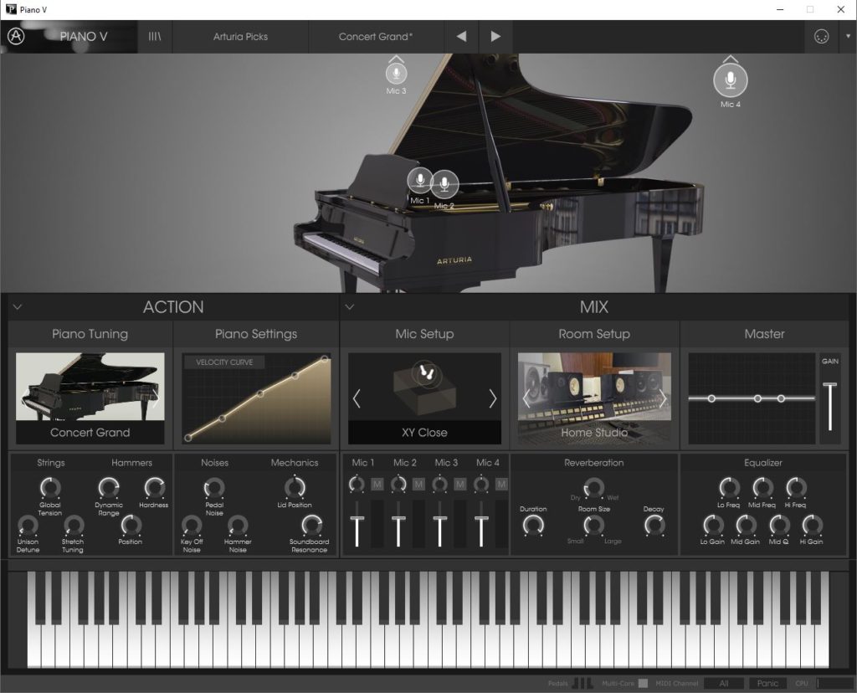Click the Master tab header
Screen dimensions: 857x693
tap(764, 334)
